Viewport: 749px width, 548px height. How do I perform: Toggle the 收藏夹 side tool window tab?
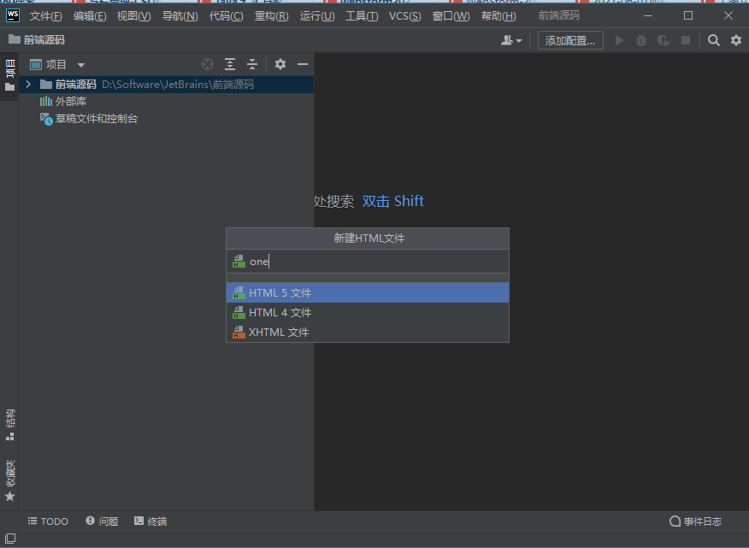(x=9, y=480)
